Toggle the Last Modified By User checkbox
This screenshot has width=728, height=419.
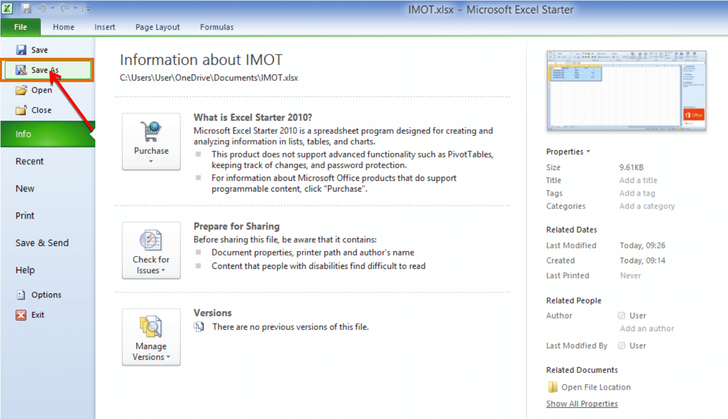622,345
